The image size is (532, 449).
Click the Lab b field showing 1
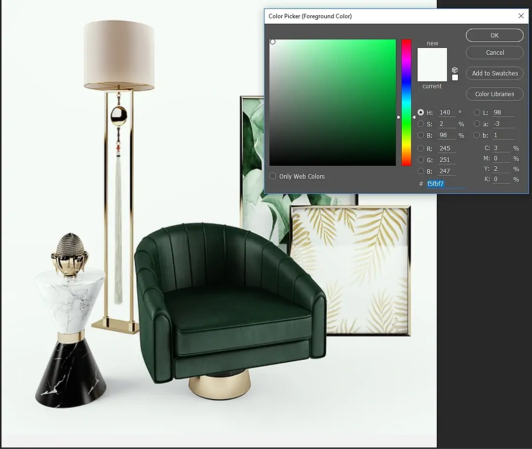(x=503, y=135)
